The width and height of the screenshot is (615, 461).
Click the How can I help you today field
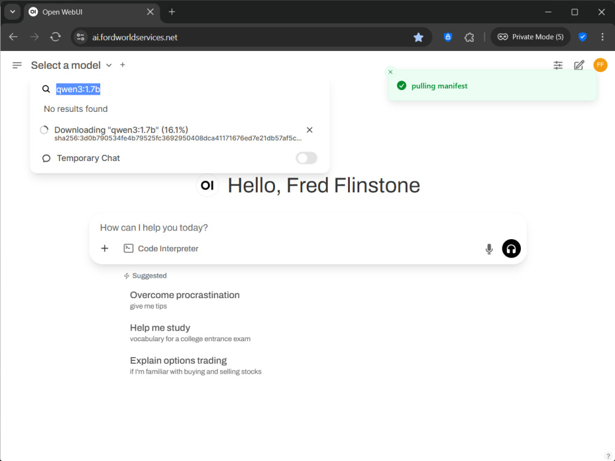(x=307, y=228)
